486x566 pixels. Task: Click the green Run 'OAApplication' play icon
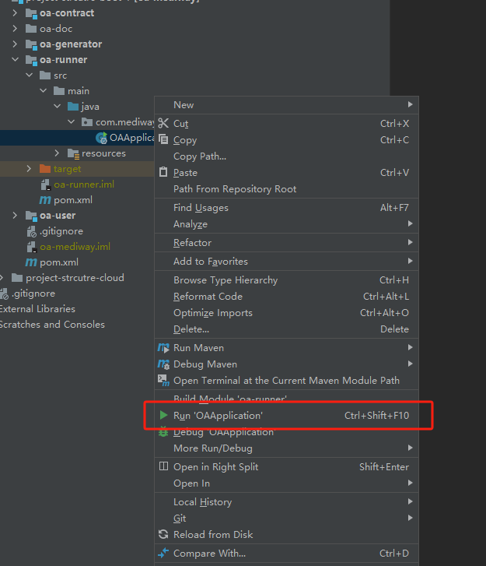pyautogui.click(x=163, y=416)
